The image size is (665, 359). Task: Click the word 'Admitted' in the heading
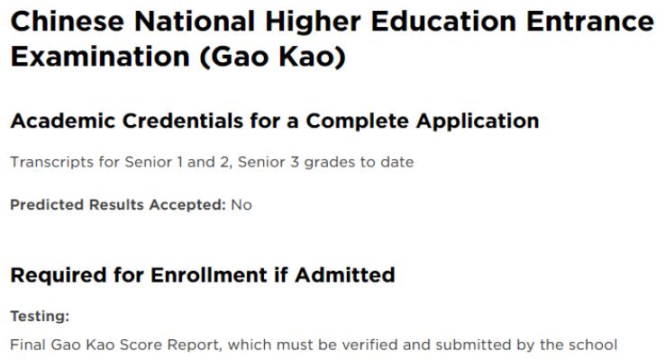click(x=345, y=275)
